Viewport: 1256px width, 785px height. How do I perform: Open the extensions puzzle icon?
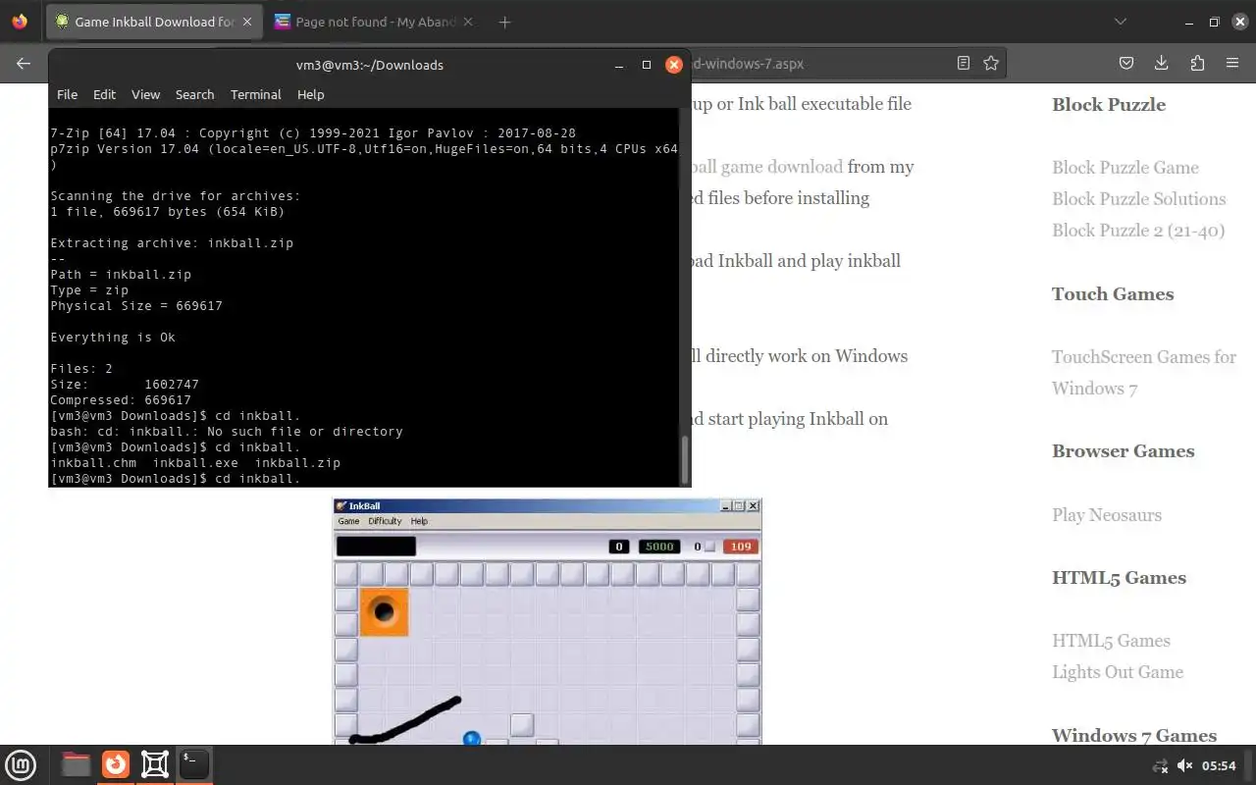[1197, 63]
